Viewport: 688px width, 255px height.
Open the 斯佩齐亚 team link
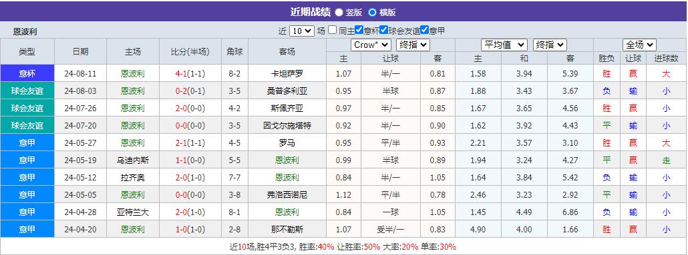[x=287, y=109]
